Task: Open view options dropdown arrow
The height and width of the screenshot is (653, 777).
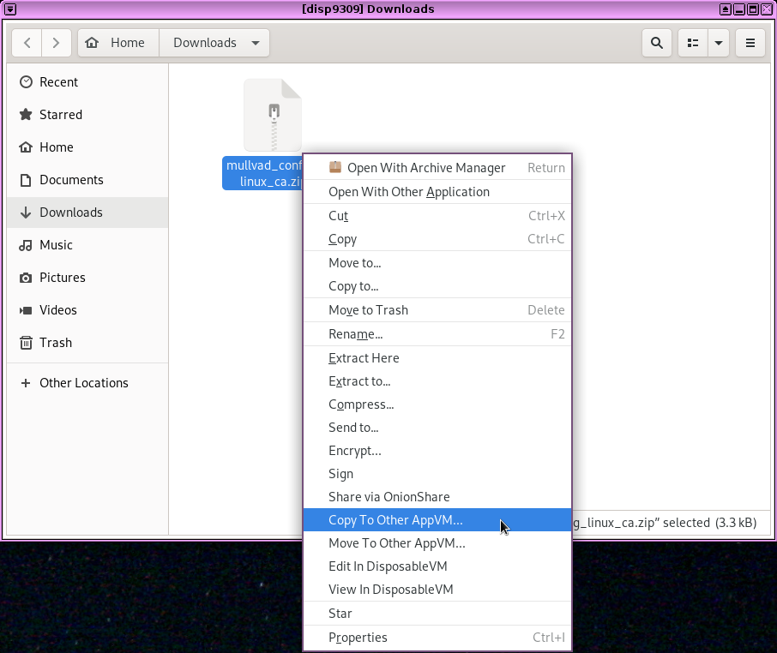Action: pos(719,43)
